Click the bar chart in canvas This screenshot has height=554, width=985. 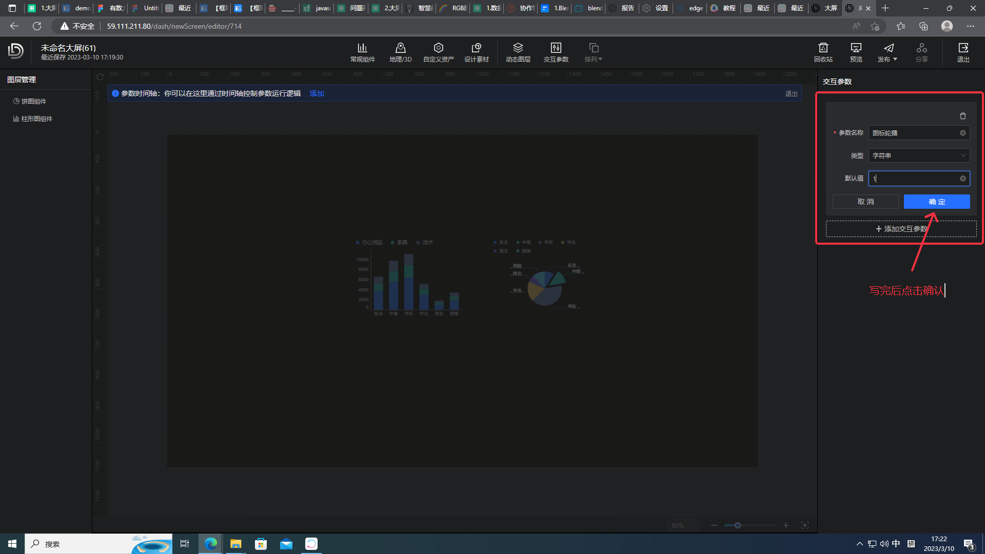point(408,277)
